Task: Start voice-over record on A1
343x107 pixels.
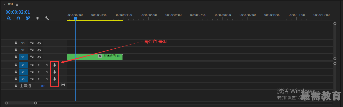Action: tap(54, 65)
